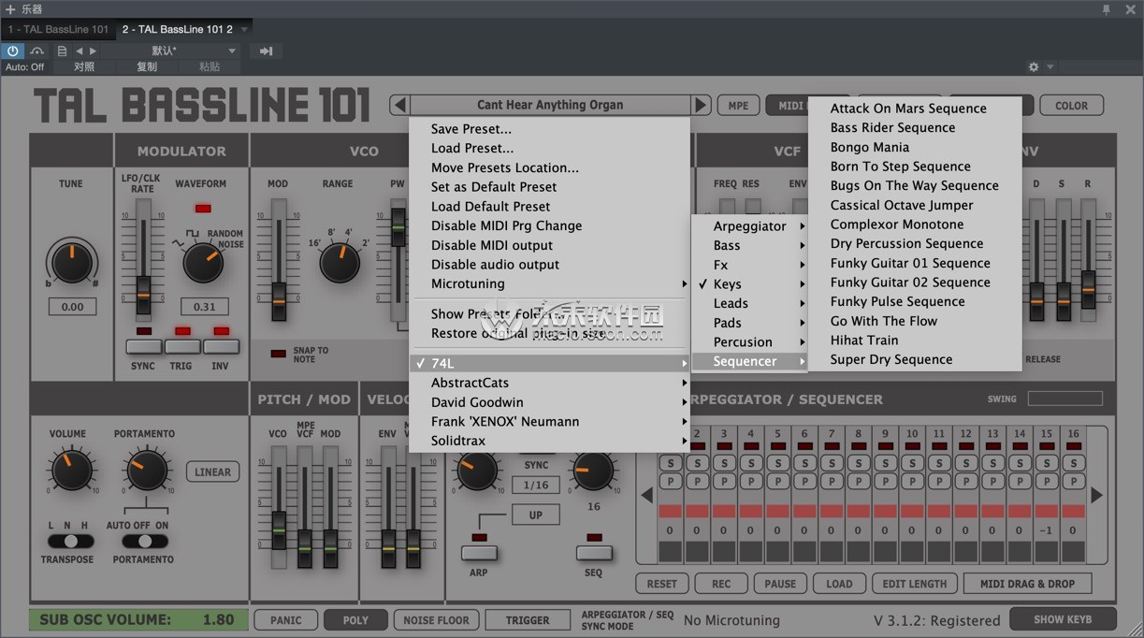The width and height of the screenshot is (1144, 638).
Task: Click the add instrument plus icon
Action: click(x=10, y=9)
